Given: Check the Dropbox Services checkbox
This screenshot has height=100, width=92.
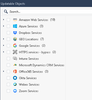Looking at the screenshot, I should (8, 33).
